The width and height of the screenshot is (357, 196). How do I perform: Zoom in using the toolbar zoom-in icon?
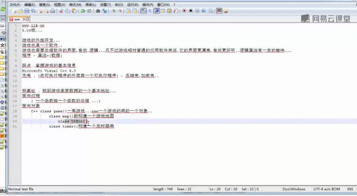113,11
